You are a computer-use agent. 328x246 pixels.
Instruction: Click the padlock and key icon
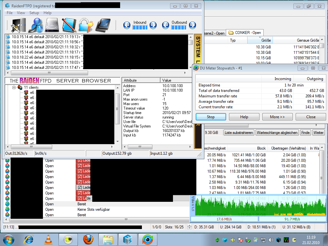coord(86,25)
